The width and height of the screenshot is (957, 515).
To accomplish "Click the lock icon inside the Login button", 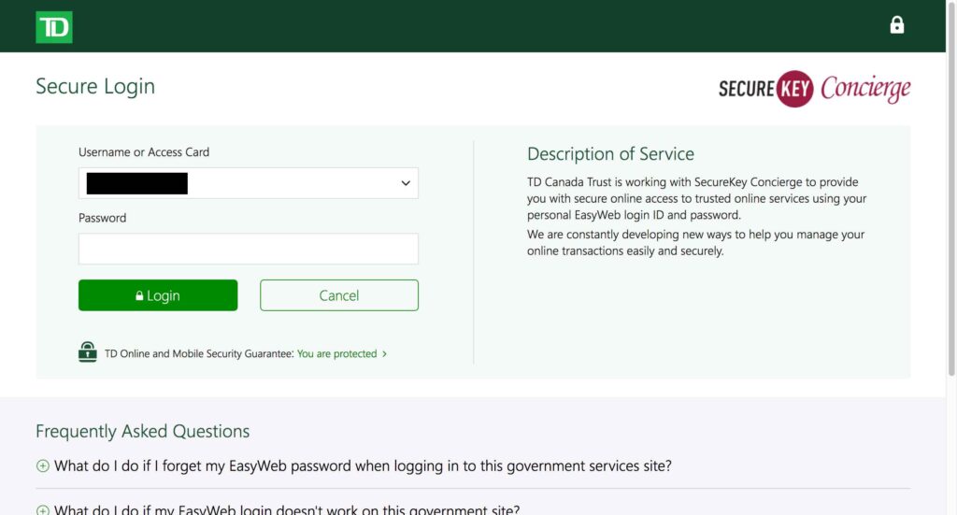I will [139, 296].
